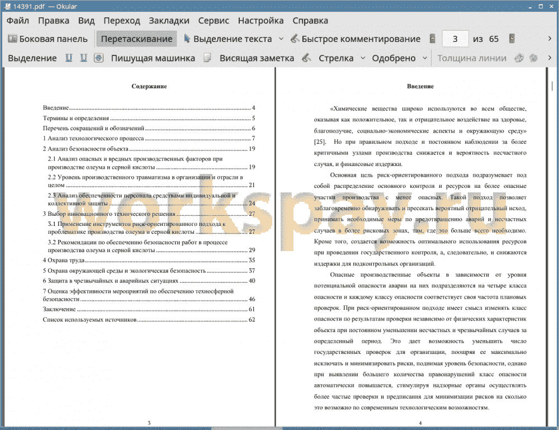Focus the current page number field
Screen dimensions: 559x430
(x=455, y=39)
